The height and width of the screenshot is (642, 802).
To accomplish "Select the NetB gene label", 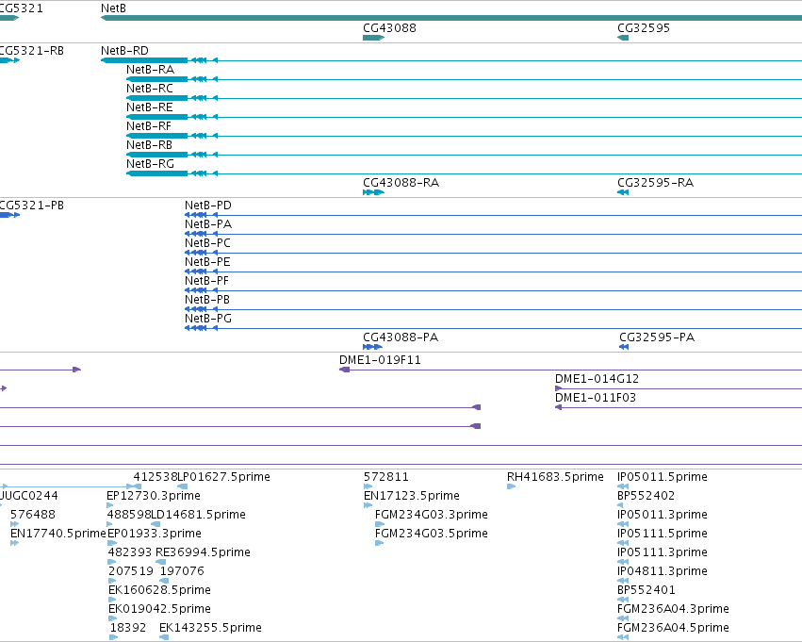I will tap(113, 8).
